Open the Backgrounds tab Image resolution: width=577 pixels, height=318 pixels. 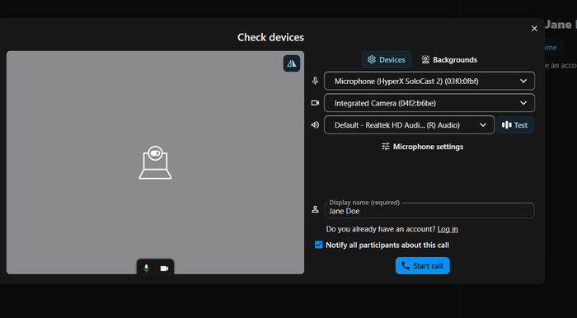[449, 59]
